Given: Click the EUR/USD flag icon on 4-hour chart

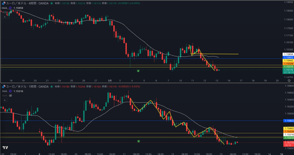Looking at the screenshot, I should [3, 3].
